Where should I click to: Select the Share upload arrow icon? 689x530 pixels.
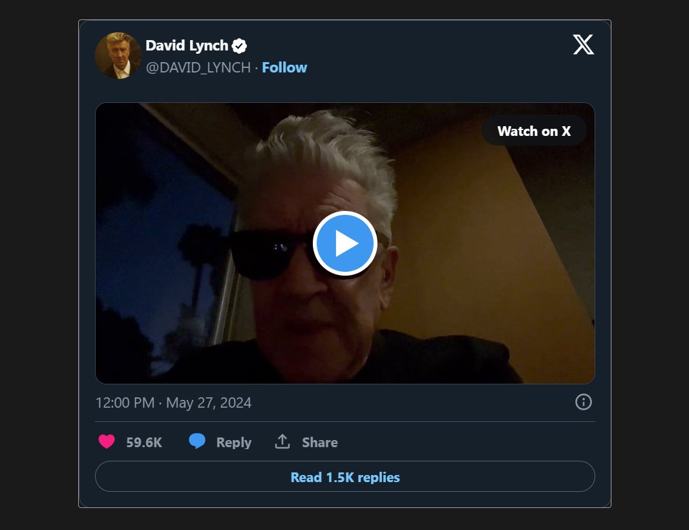coord(282,441)
